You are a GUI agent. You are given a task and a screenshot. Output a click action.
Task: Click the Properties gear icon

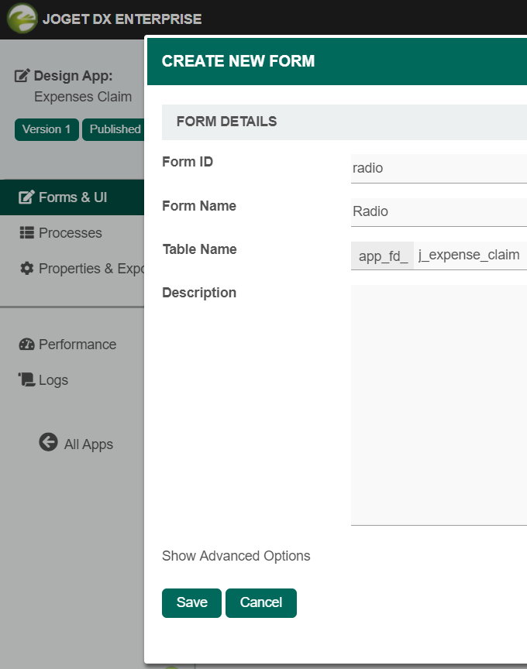27,269
